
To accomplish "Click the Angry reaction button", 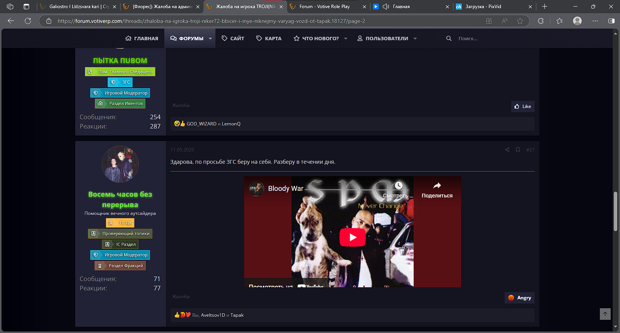I will 520,298.
